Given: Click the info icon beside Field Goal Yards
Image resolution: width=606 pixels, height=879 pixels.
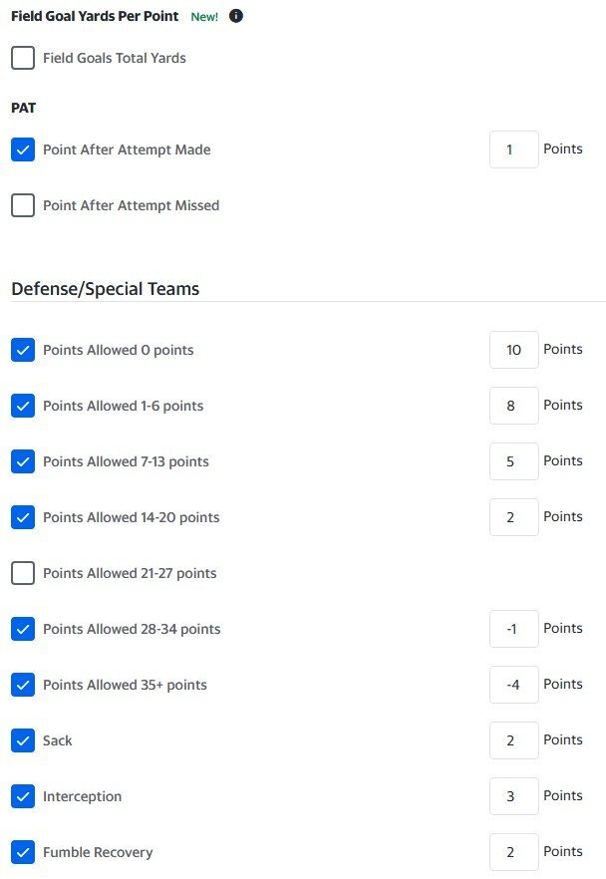Looking at the screenshot, I should 236,16.
